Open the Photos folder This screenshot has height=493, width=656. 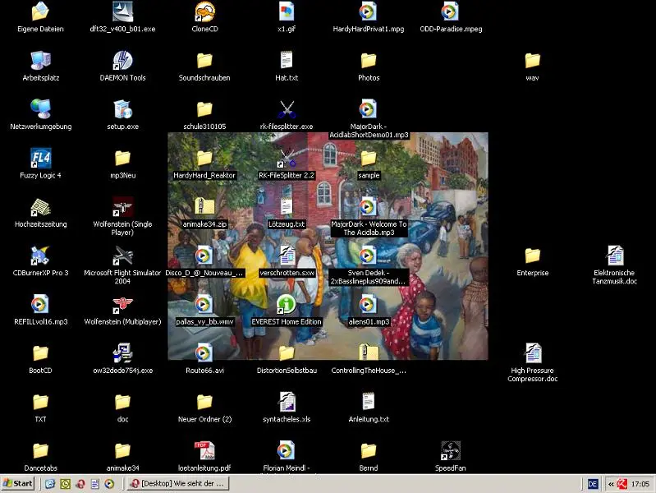point(368,61)
